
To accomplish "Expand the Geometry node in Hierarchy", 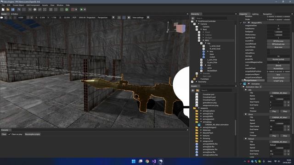I will [197, 82].
